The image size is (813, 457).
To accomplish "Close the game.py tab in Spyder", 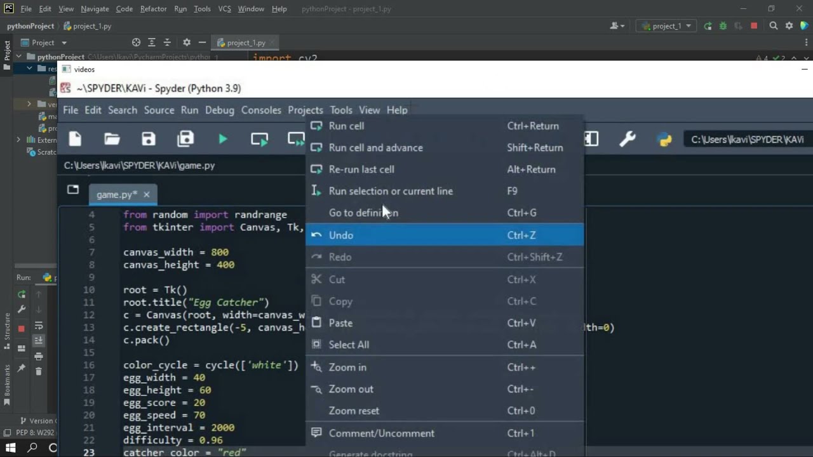I will [x=146, y=194].
